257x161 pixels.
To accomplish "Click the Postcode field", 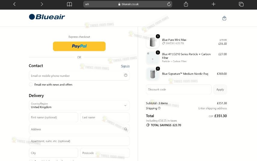I will click(105, 153).
